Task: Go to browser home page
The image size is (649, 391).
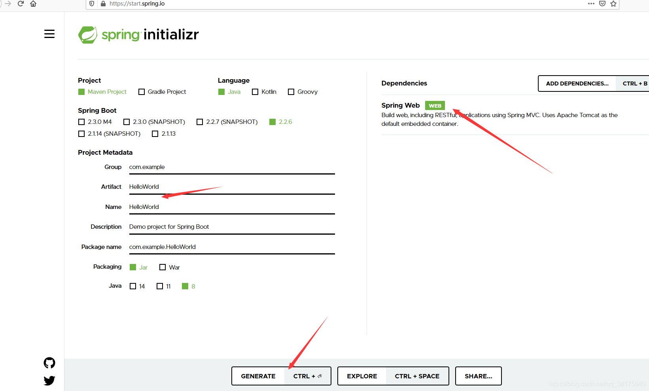Action: [x=33, y=4]
